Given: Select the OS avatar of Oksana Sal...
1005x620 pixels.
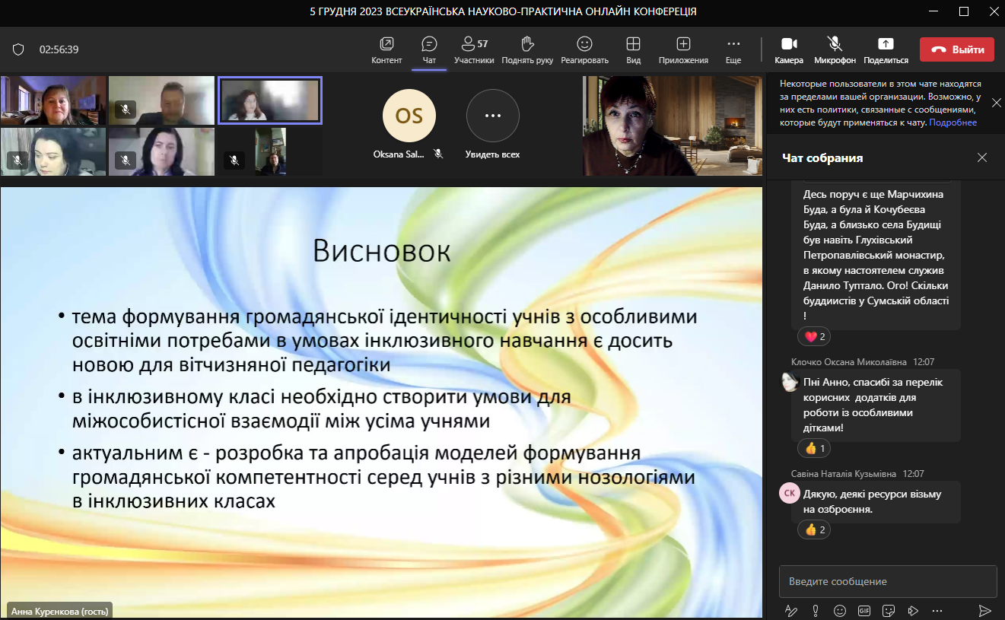Looking at the screenshot, I should point(409,116).
